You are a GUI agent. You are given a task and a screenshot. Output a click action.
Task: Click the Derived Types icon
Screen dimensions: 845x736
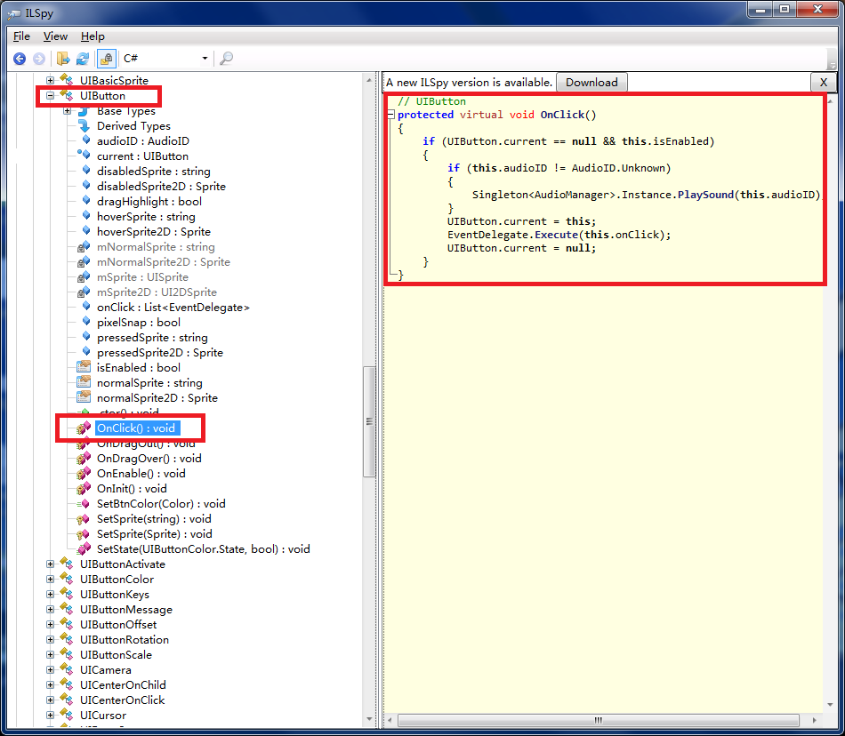click(x=84, y=126)
